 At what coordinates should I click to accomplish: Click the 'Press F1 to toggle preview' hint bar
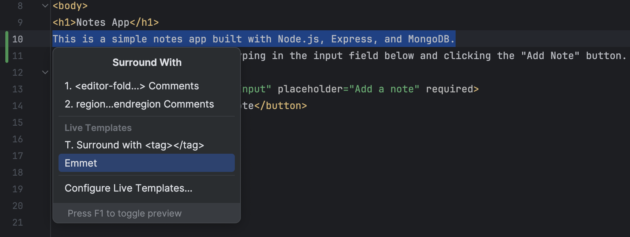coord(125,213)
